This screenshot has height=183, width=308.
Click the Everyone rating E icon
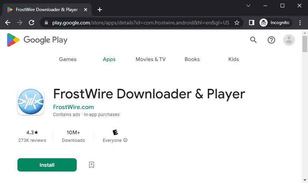115,132
